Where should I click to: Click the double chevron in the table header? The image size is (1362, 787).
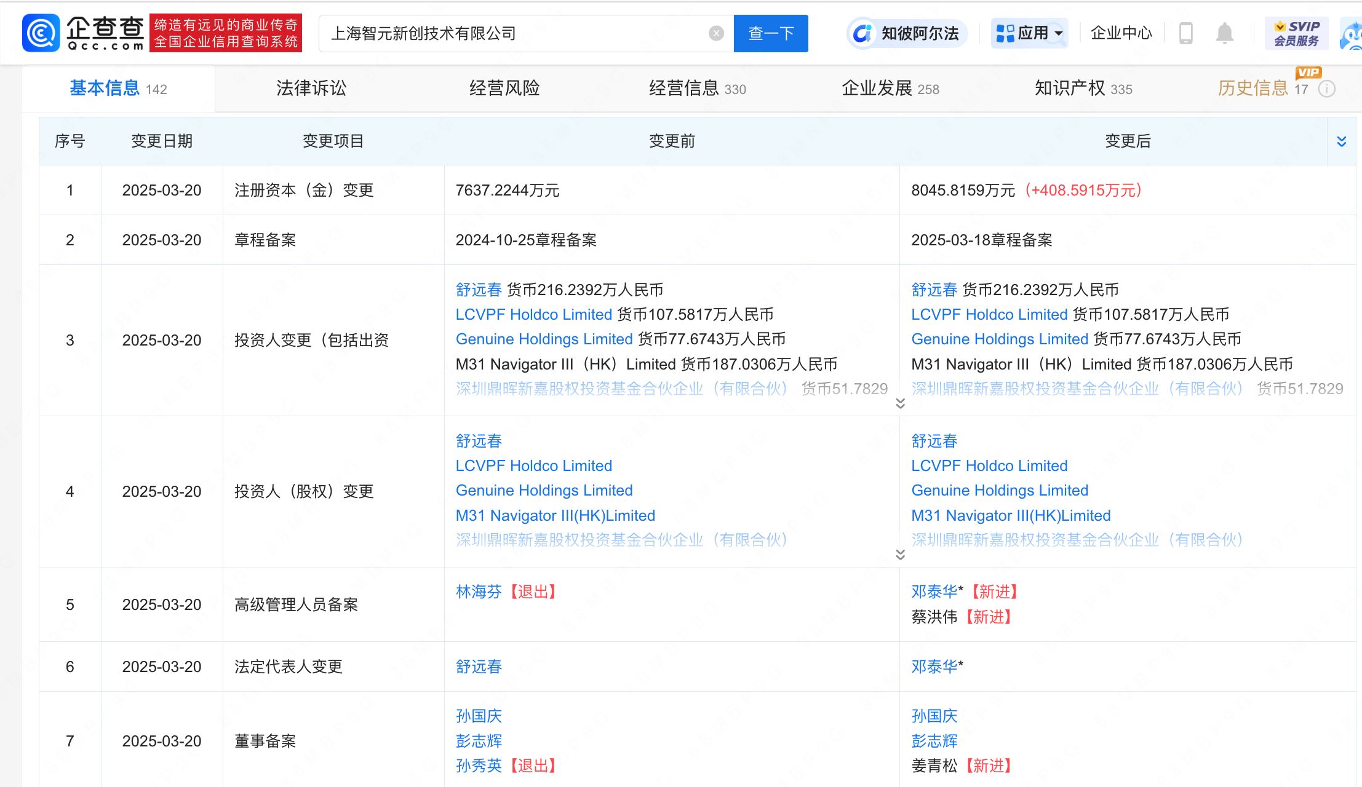pyautogui.click(x=1340, y=141)
